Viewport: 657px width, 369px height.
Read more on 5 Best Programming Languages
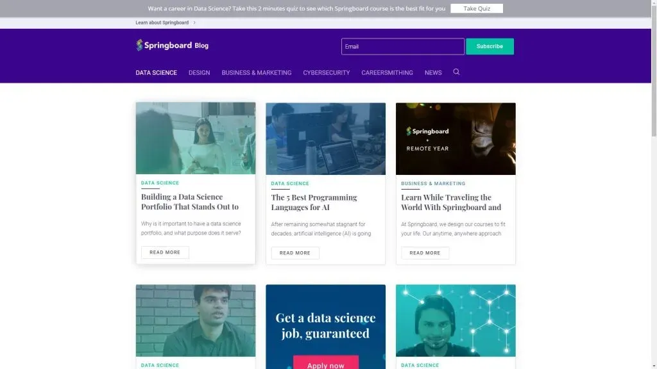(294, 253)
